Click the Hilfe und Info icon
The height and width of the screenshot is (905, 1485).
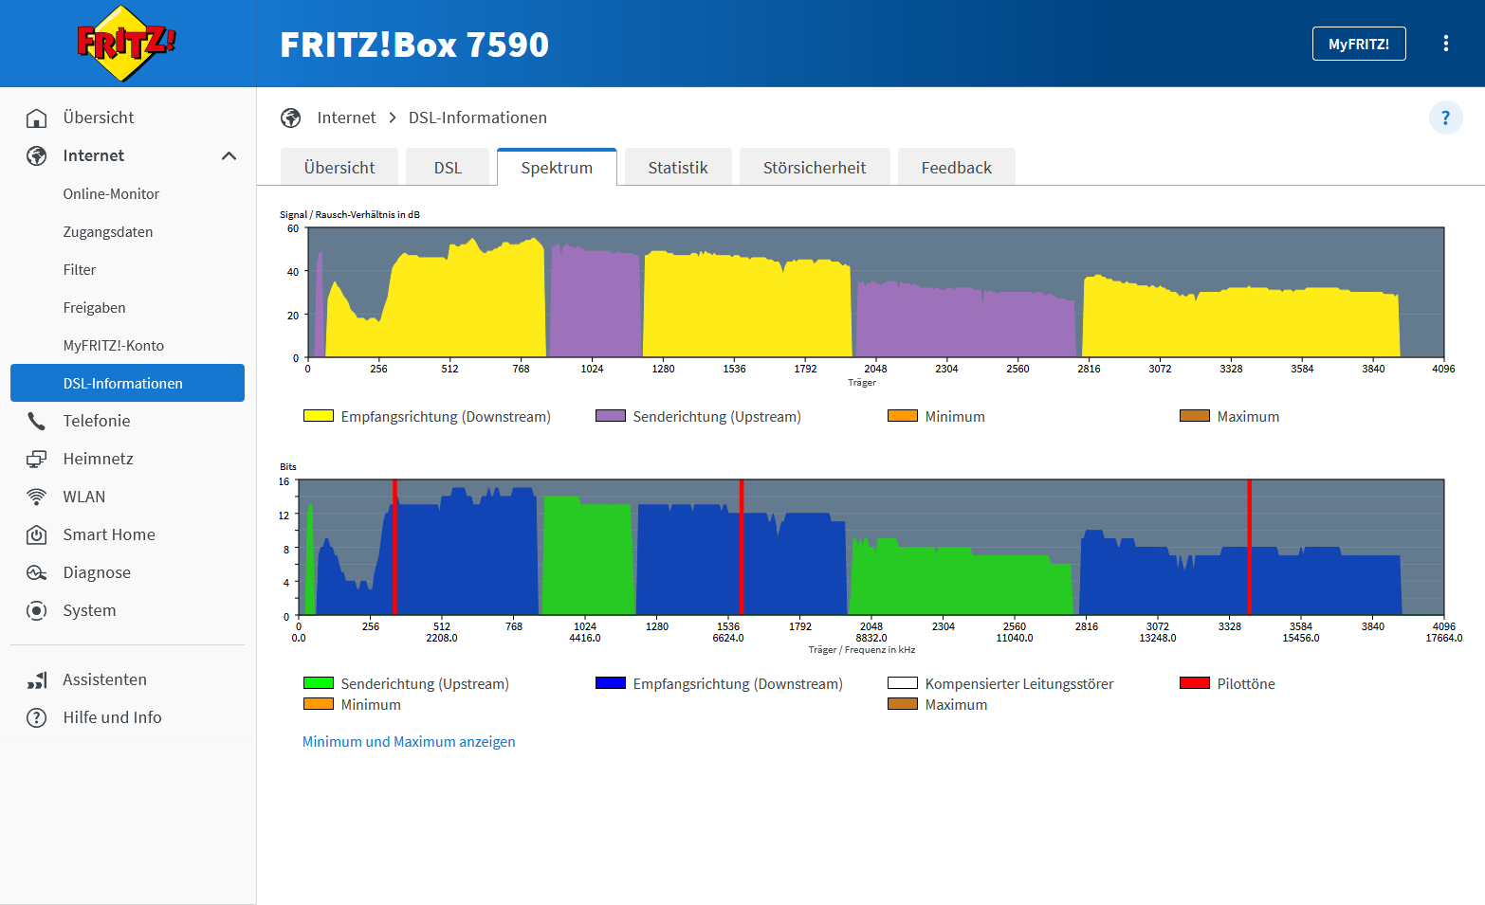coord(36,717)
